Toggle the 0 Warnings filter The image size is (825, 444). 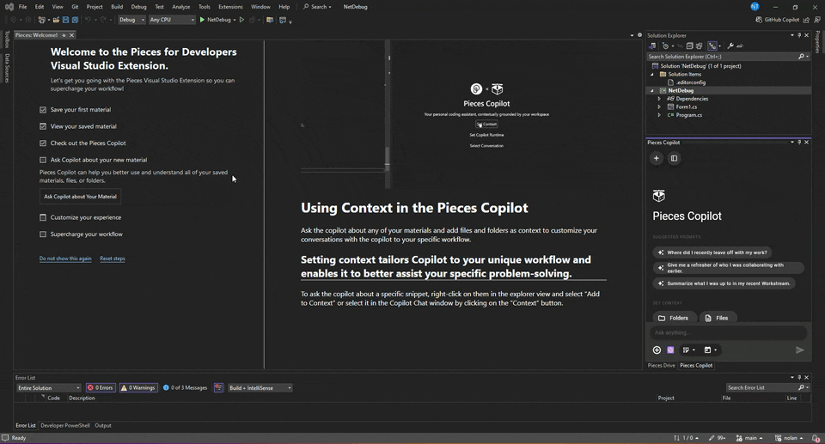(x=138, y=387)
